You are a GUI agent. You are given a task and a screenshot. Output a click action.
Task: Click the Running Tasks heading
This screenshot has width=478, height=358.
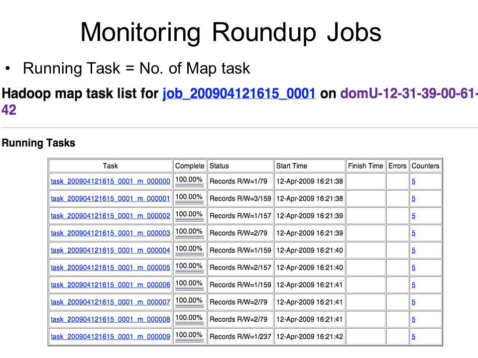38,143
